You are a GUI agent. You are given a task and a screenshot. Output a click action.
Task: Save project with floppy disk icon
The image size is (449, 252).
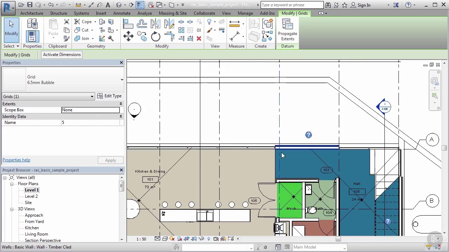pyautogui.click(x=30, y=5)
